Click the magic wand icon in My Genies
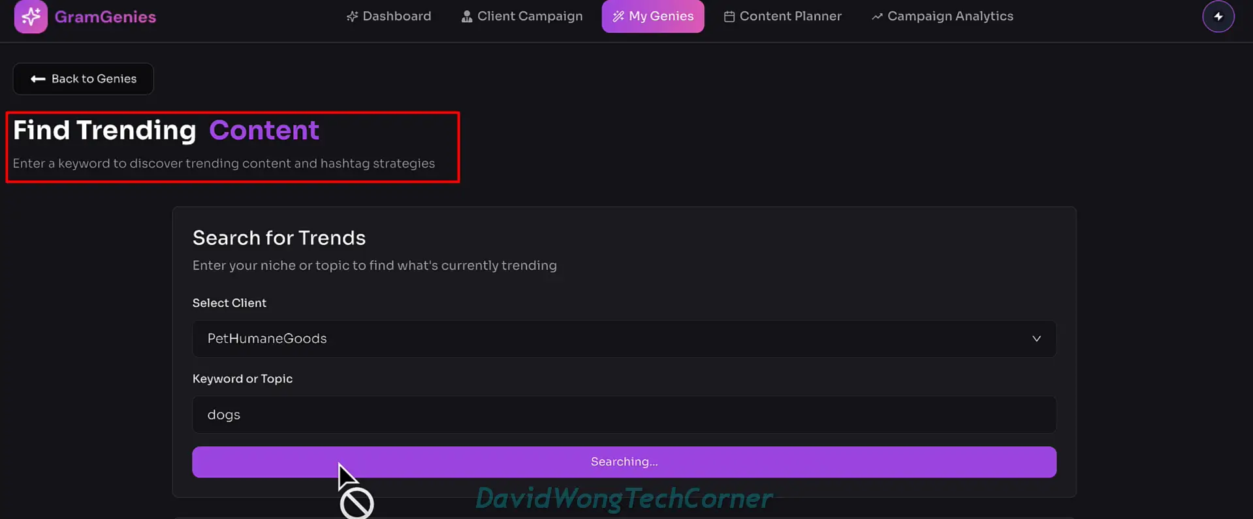Viewport: 1253px width, 519px height. [x=618, y=16]
